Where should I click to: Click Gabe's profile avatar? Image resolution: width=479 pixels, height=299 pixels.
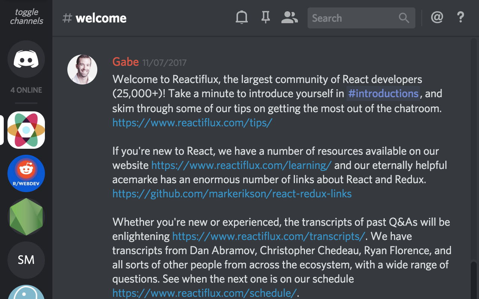click(x=82, y=70)
